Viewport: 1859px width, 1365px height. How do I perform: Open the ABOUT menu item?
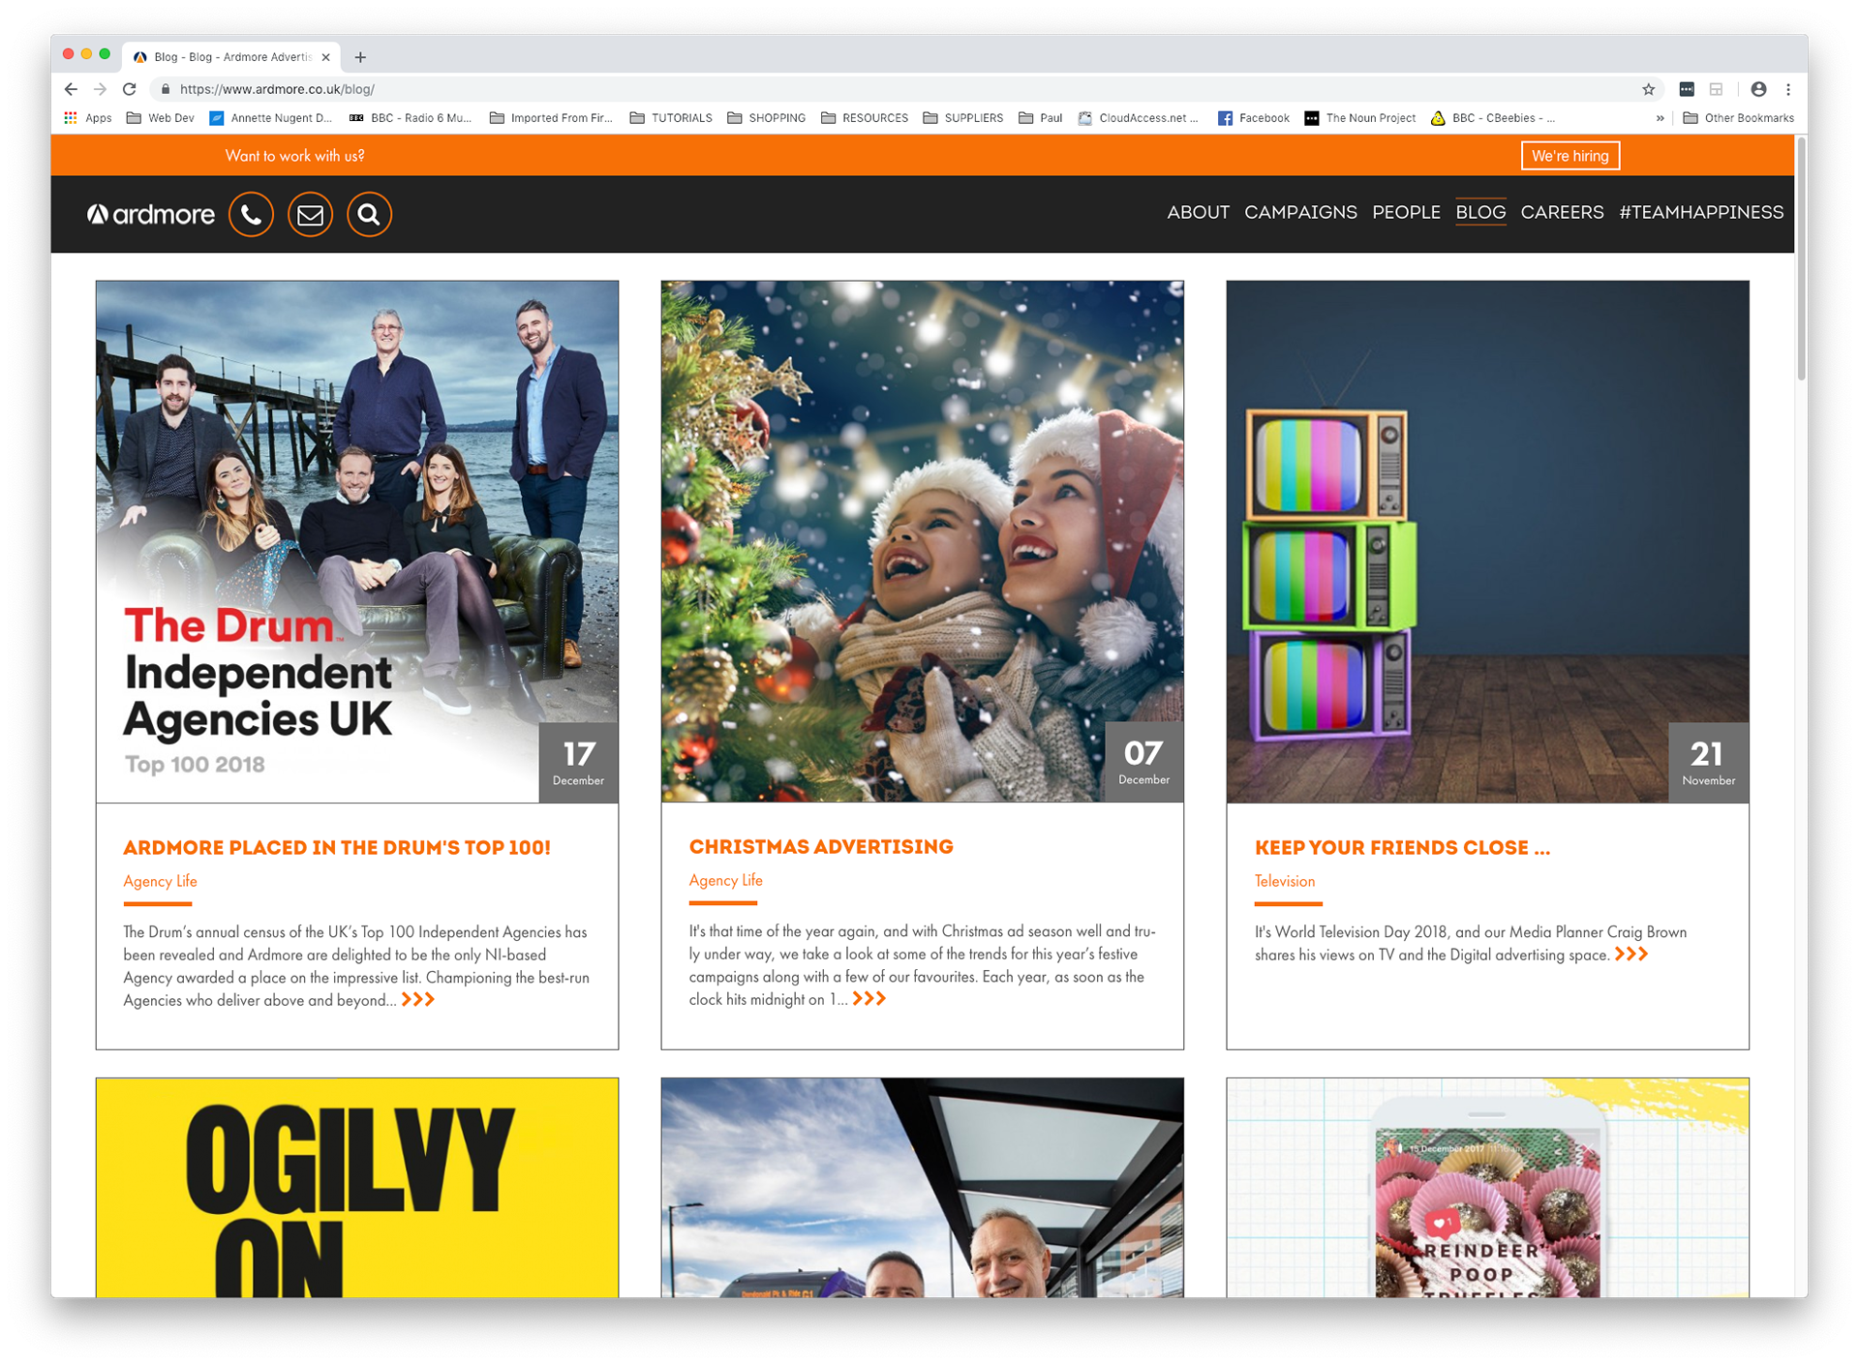(x=1198, y=213)
